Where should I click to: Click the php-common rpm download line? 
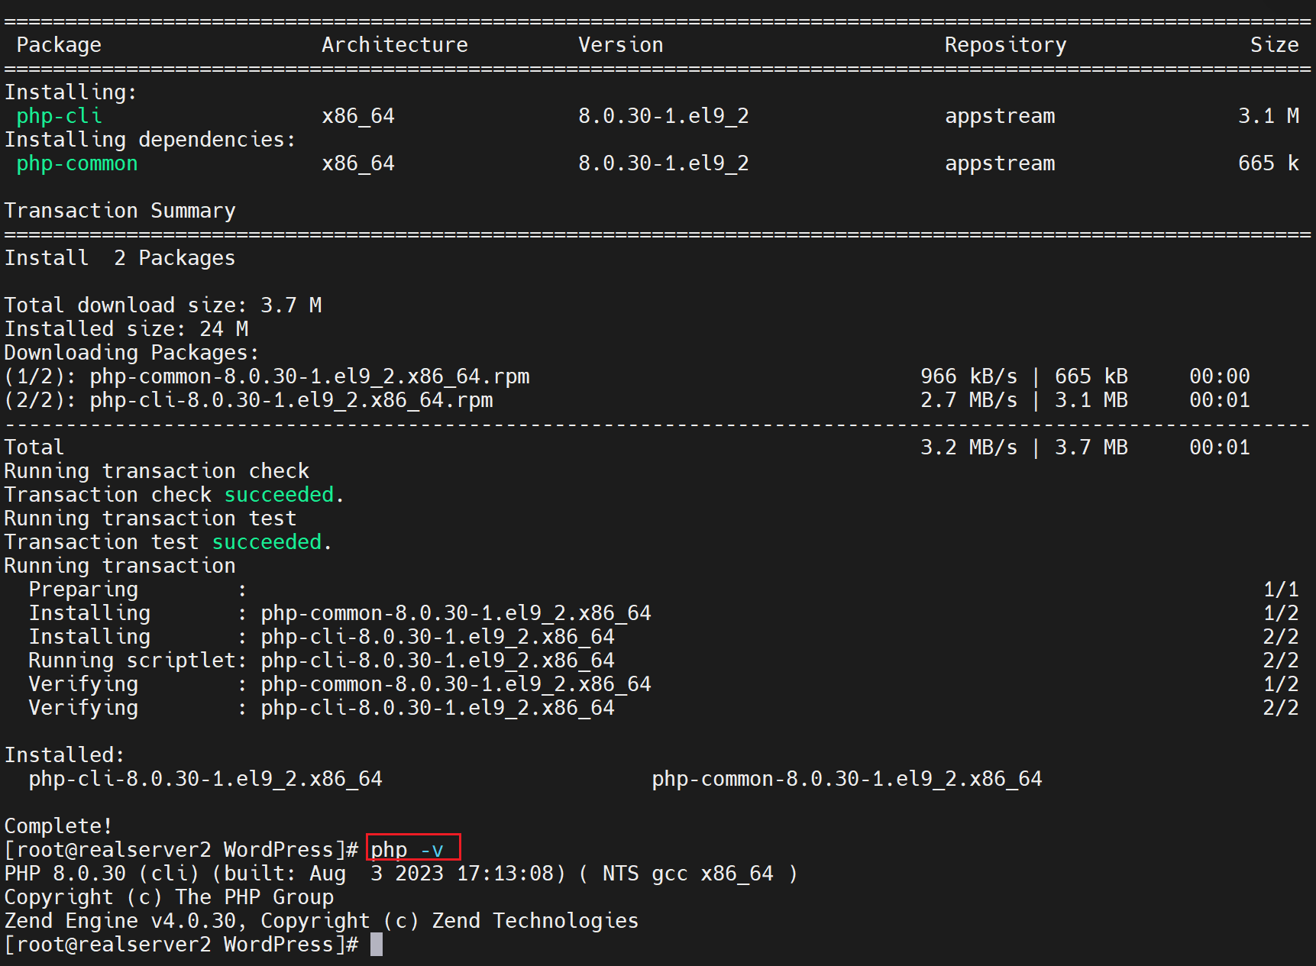tap(267, 376)
